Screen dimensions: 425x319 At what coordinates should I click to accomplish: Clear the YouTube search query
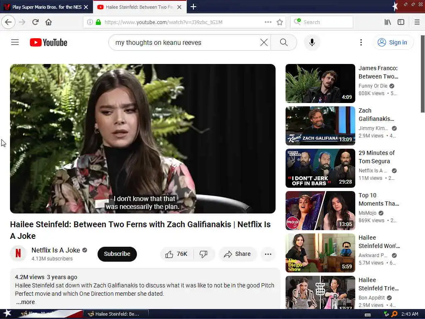264,42
